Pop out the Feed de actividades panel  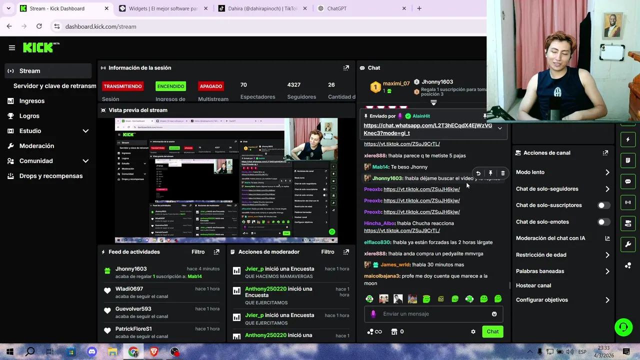[x=216, y=252]
